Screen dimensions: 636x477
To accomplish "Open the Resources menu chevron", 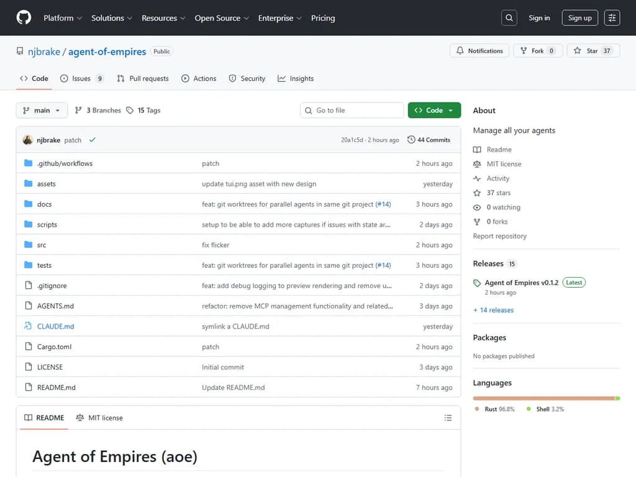I will point(183,18).
